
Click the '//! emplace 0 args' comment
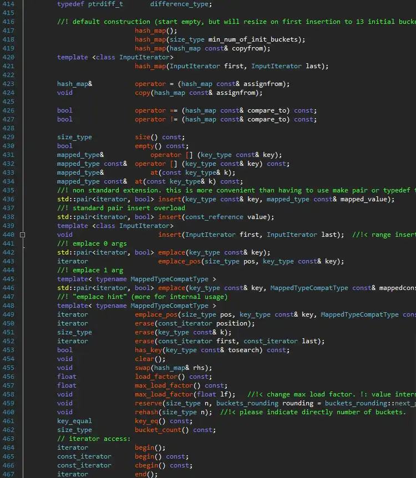tap(92, 243)
